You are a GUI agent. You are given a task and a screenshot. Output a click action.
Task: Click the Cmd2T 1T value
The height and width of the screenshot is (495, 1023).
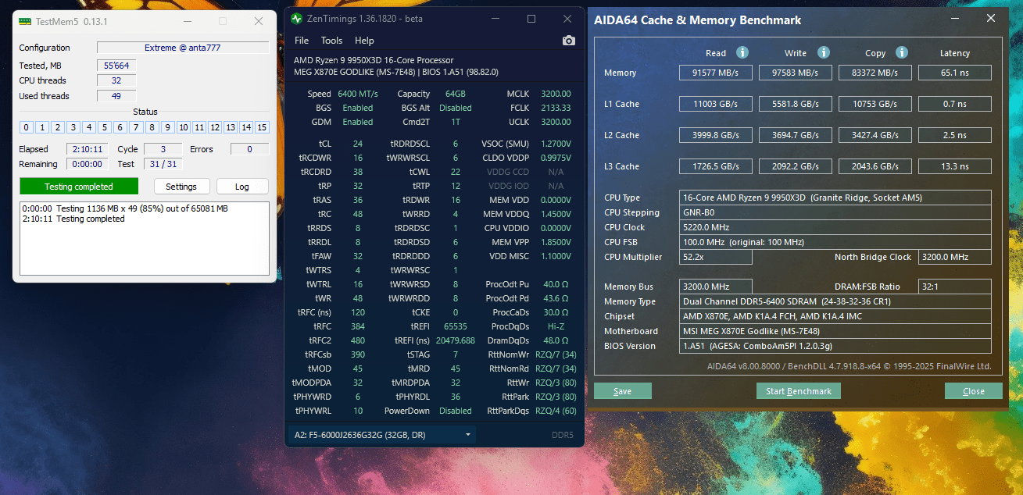pyautogui.click(x=456, y=122)
